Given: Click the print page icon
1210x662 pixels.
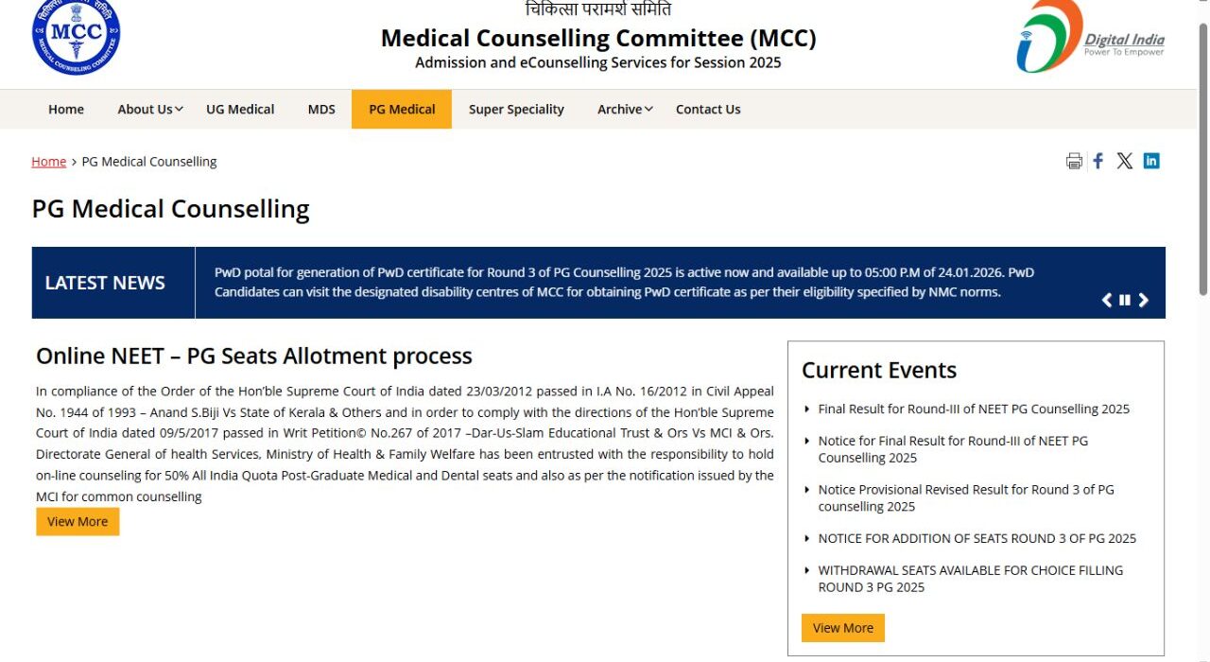Looking at the screenshot, I should 1074,161.
